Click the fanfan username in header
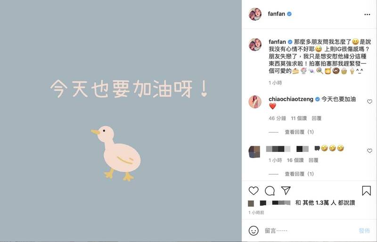377x242 pixels. pyautogui.click(x=277, y=14)
